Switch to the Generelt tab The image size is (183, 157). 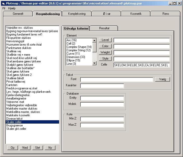point(18,14)
